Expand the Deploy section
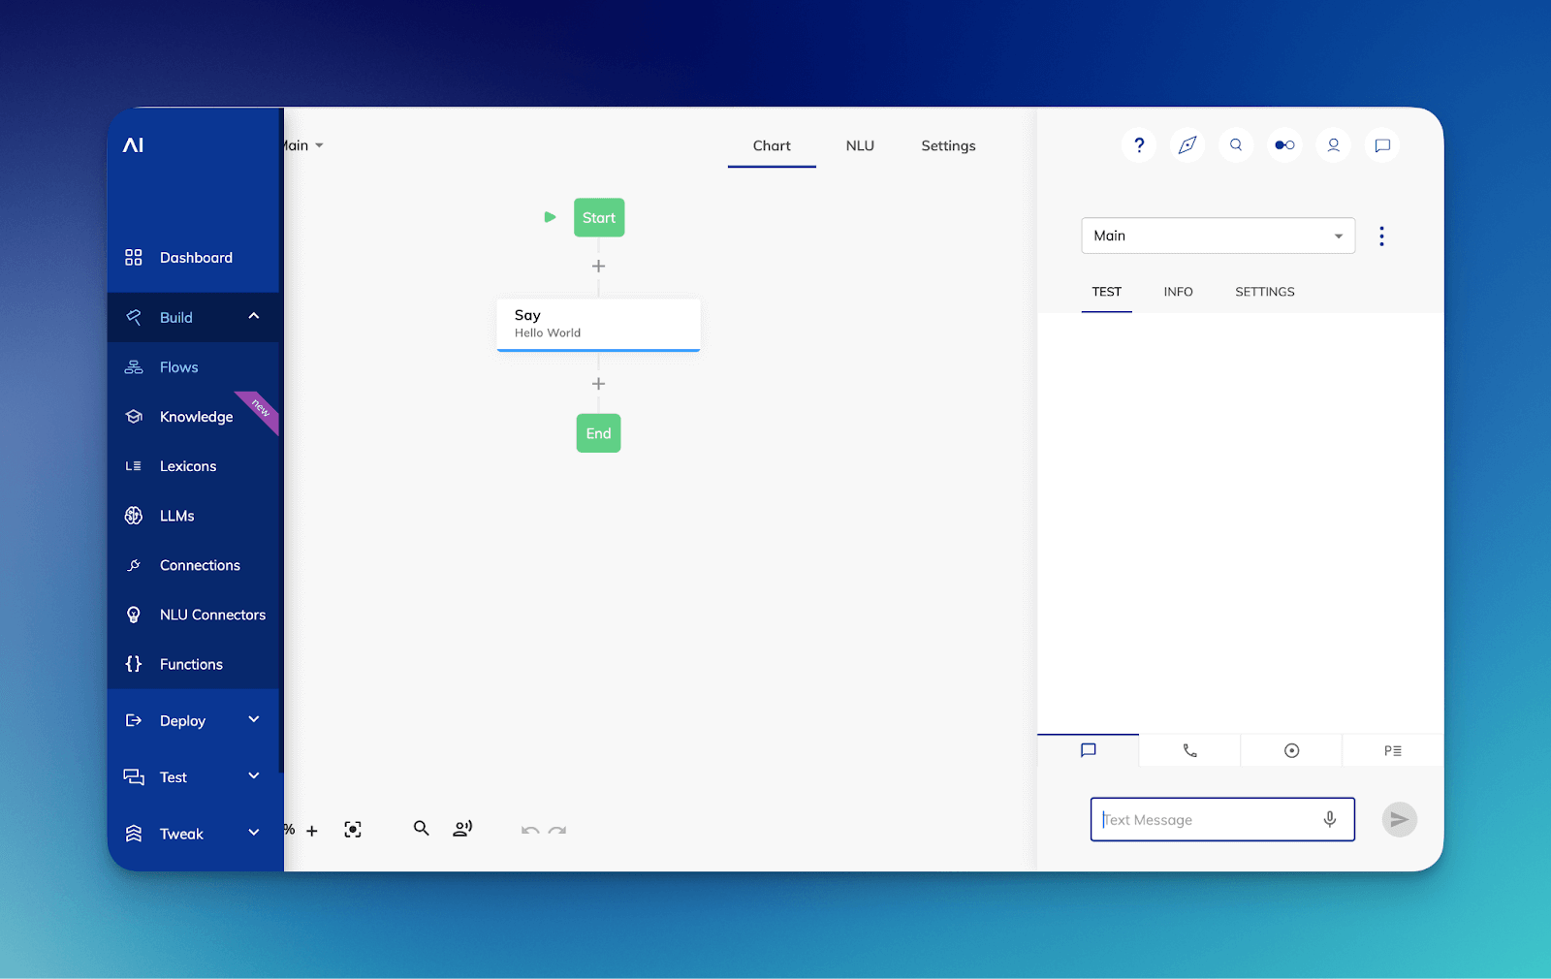 click(x=193, y=720)
